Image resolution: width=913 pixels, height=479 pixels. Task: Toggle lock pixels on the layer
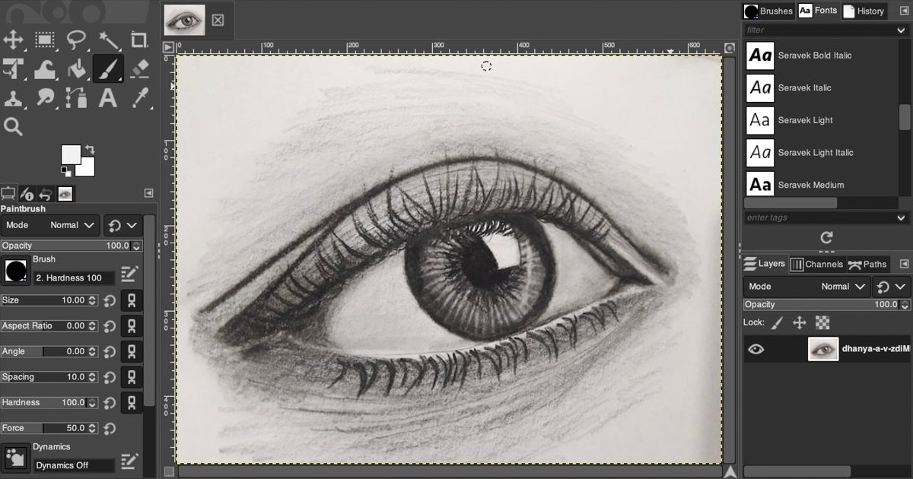777,322
